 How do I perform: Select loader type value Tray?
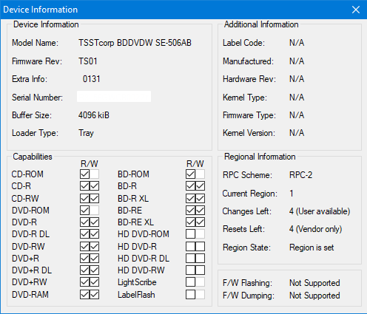[x=86, y=133]
